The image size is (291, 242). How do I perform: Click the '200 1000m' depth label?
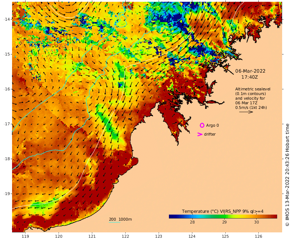120,219
